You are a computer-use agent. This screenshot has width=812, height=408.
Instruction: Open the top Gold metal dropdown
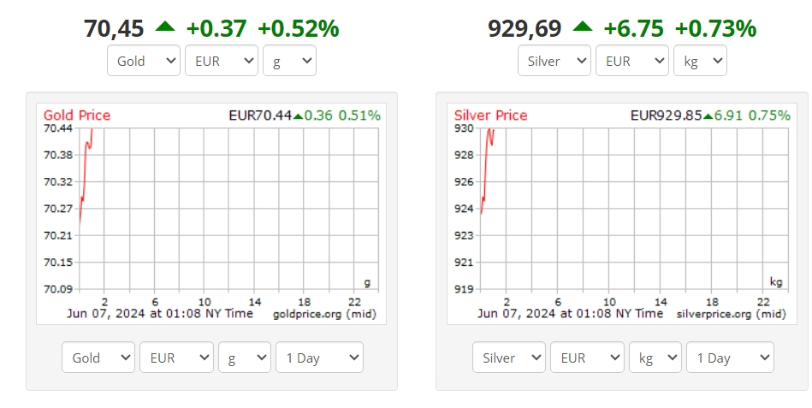pyautogui.click(x=144, y=61)
